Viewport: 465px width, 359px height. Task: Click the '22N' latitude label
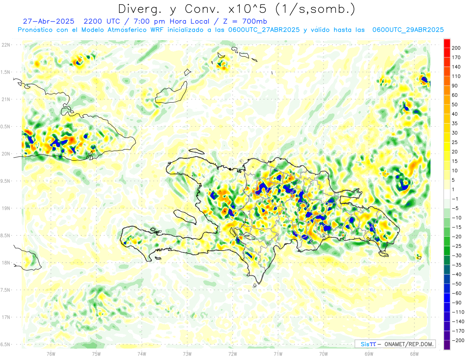pyautogui.click(x=5, y=45)
